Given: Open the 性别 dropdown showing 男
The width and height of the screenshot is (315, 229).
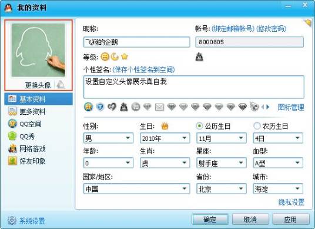Looking at the screenshot, I should (x=108, y=138).
